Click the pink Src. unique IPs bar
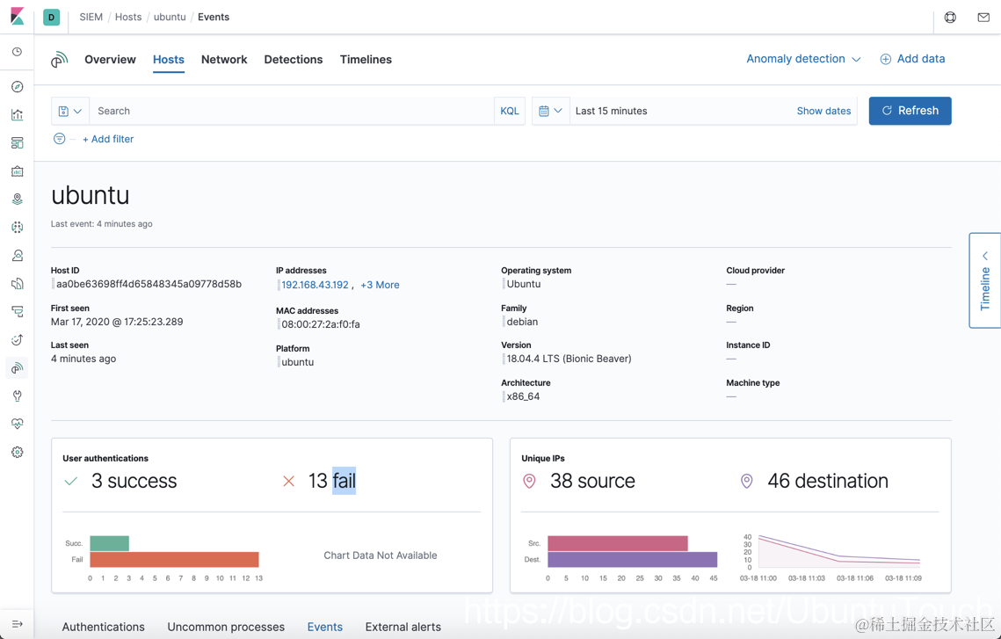The height and width of the screenshot is (639, 1001). [x=617, y=543]
